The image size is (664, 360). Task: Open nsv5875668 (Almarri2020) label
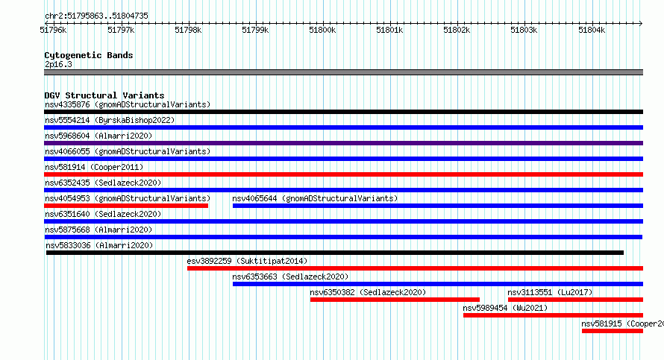point(98,230)
